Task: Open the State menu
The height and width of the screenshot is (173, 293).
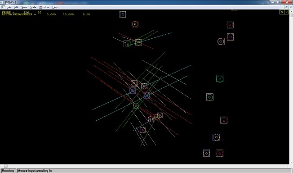Action: pos(33,7)
